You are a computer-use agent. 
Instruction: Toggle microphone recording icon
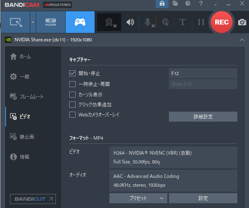click(x=149, y=22)
